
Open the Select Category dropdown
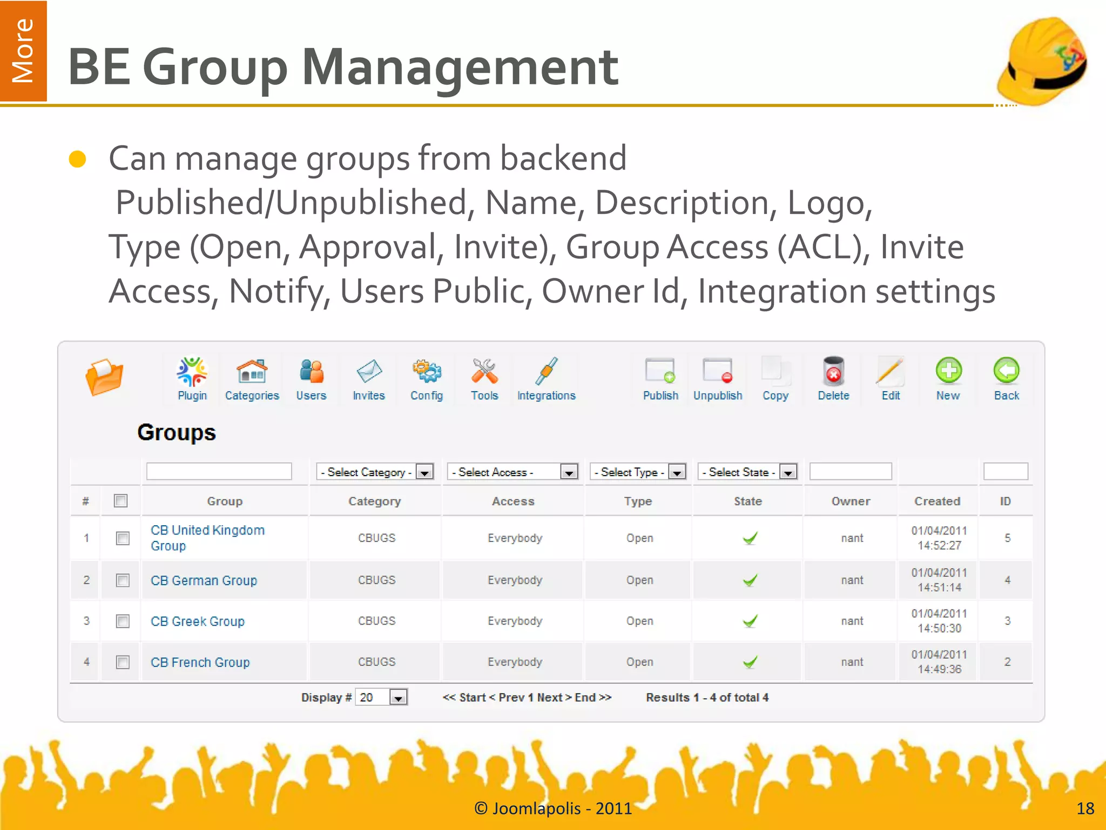pos(375,472)
